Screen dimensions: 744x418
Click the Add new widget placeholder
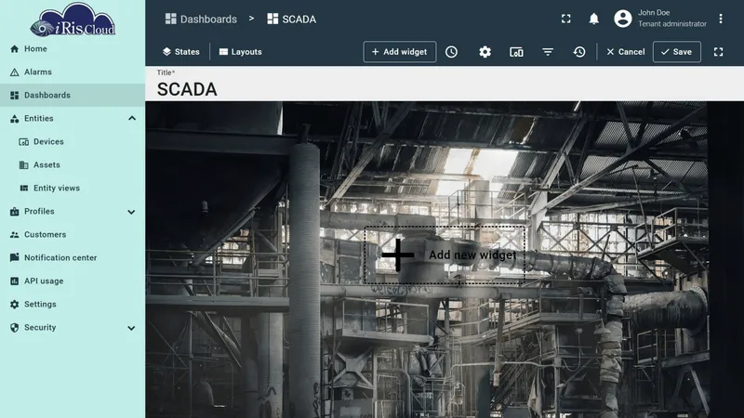click(445, 255)
